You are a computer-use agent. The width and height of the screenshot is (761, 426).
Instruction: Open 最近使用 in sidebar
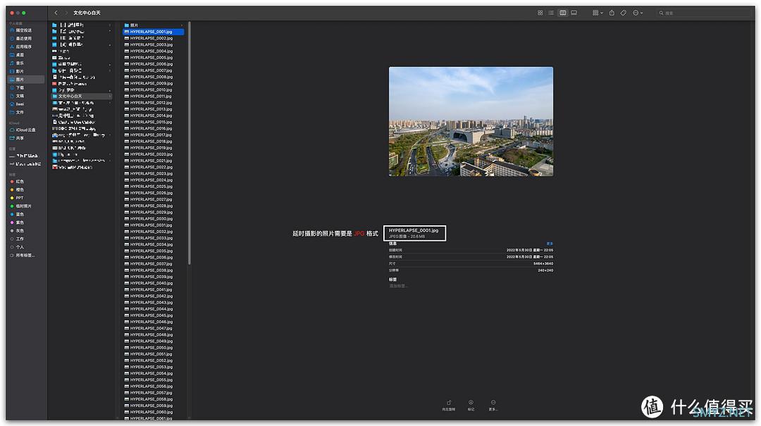tap(24, 38)
